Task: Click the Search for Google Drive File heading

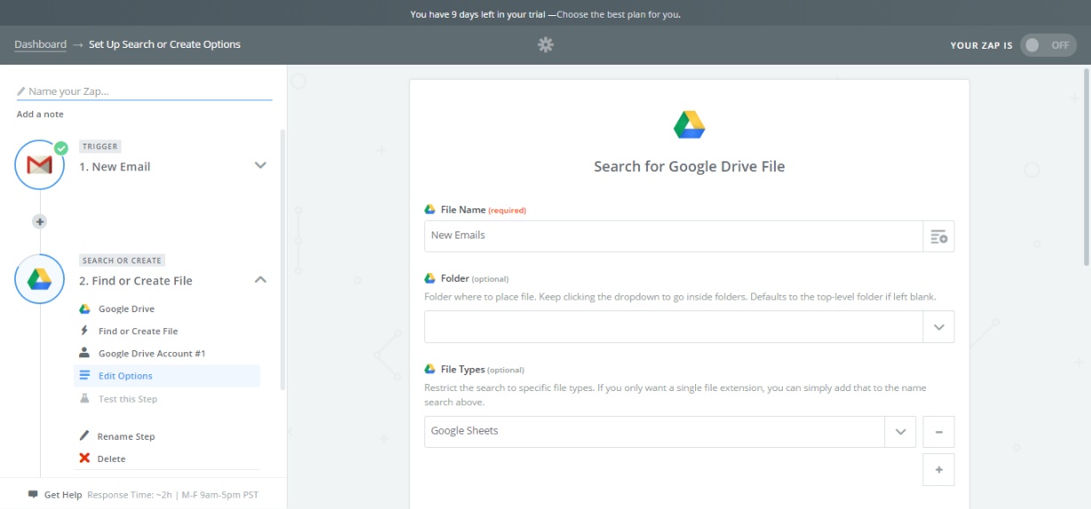Action: tap(689, 166)
